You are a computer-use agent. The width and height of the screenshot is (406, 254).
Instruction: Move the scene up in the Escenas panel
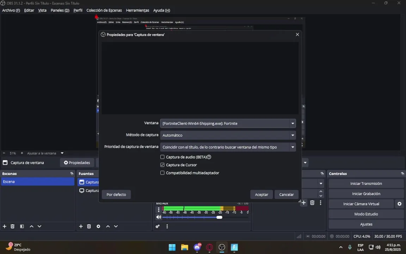32,226
